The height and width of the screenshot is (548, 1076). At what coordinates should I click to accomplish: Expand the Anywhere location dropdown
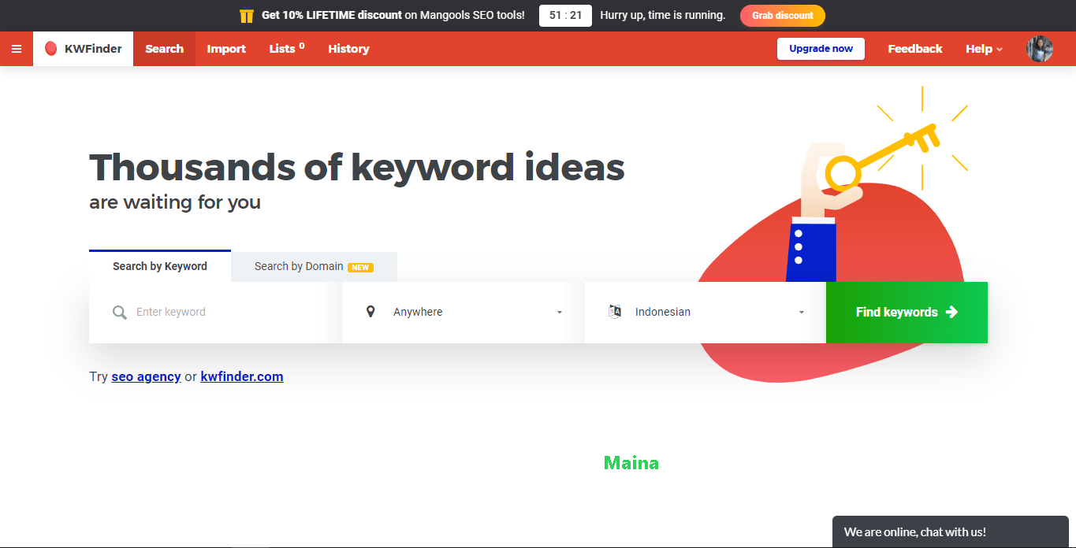tap(464, 313)
